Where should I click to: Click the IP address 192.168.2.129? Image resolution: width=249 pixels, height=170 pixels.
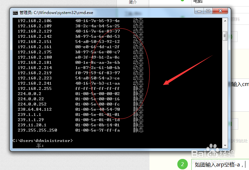click(x=35, y=31)
